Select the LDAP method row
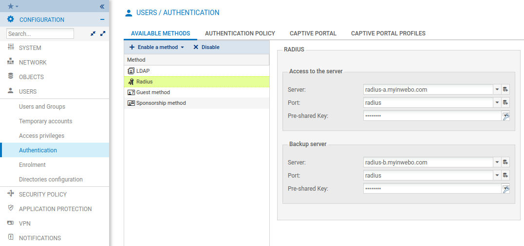The image size is (524, 246). tap(143, 71)
